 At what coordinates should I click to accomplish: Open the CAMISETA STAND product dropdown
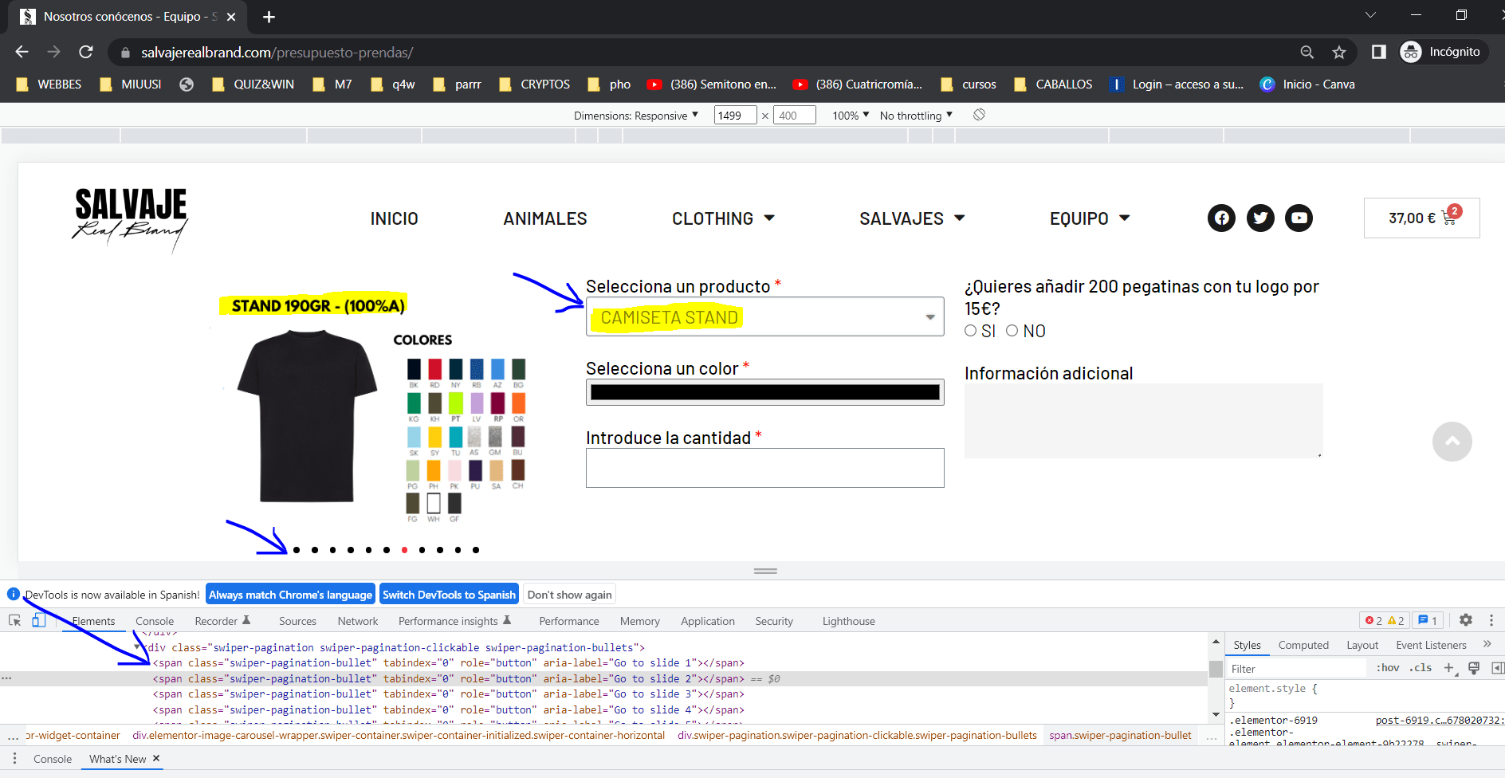coord(764,317)
